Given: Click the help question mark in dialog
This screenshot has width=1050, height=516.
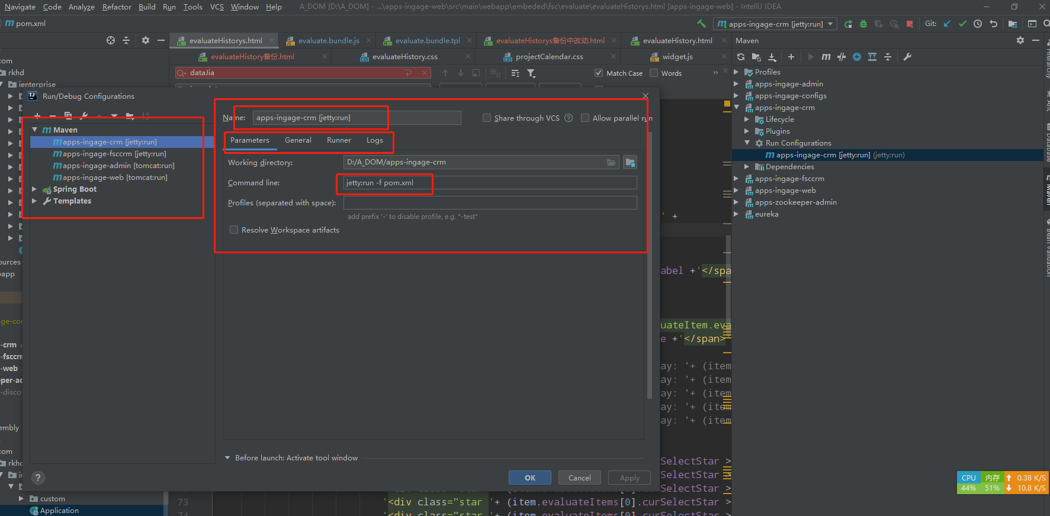Looking at the screenshot, I should [x=38, y=478].
